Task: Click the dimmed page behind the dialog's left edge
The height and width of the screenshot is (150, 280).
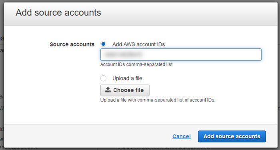Action: pos(2,75)
